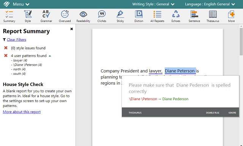The image size is (243, 146).
Task: Click DISABLE RULE in the popup
Action: click(x=213, y=113)
